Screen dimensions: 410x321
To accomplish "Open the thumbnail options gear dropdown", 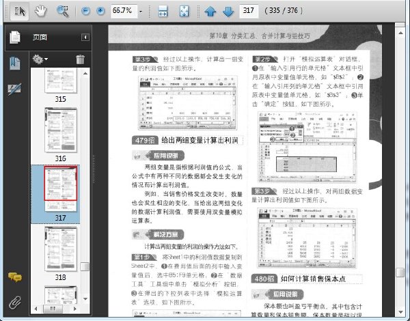I will tap(40, 59).
